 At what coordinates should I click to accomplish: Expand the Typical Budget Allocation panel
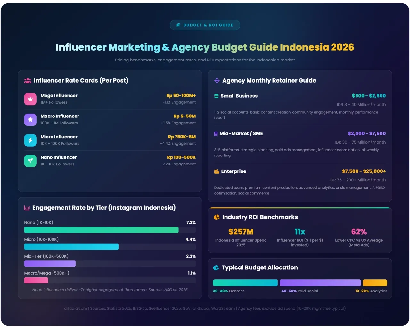click(x=259, y=267)
